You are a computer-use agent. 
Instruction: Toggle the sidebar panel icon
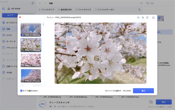[33, 3]
